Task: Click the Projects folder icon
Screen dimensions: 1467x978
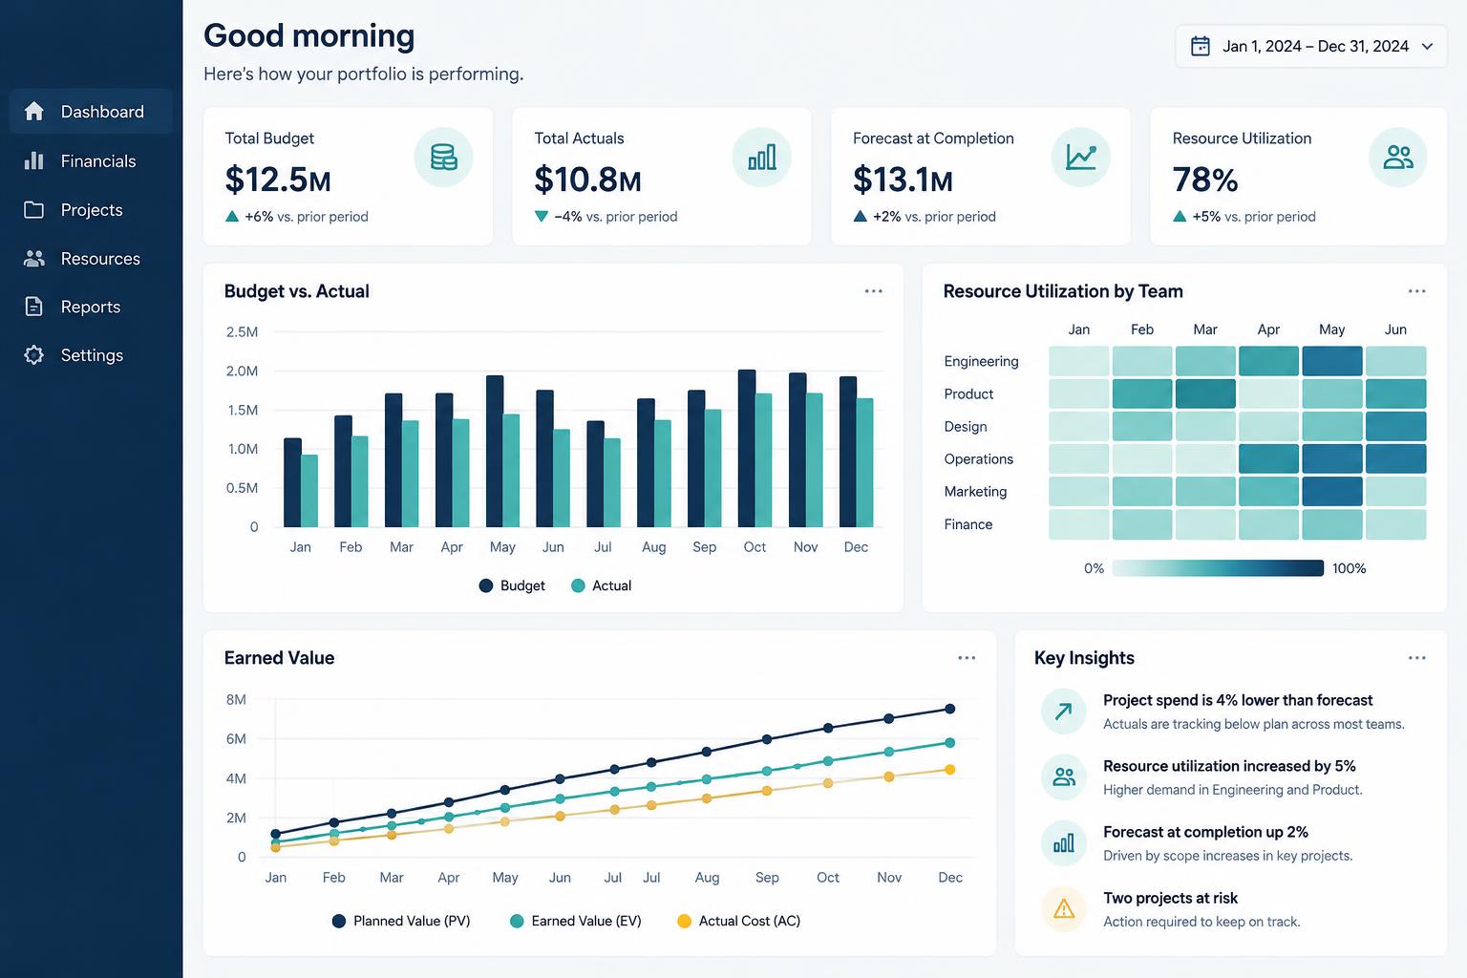Action: [34, 209]
